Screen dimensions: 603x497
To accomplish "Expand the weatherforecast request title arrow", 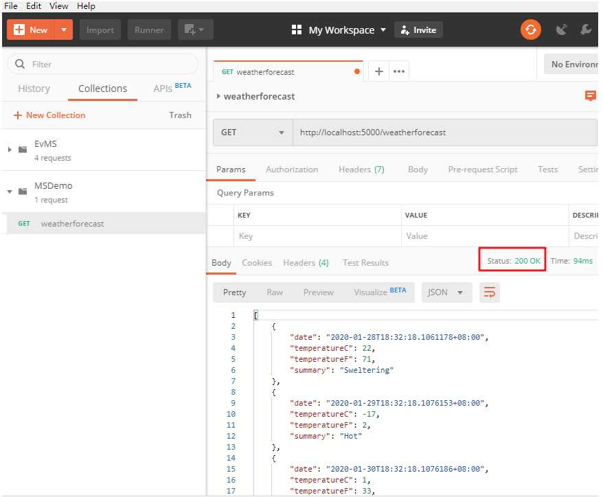I will point(218,96).
